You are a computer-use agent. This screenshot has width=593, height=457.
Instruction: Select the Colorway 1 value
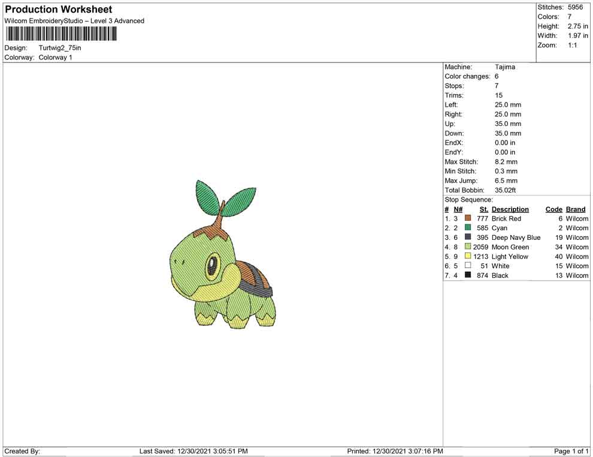pos(55,58)
